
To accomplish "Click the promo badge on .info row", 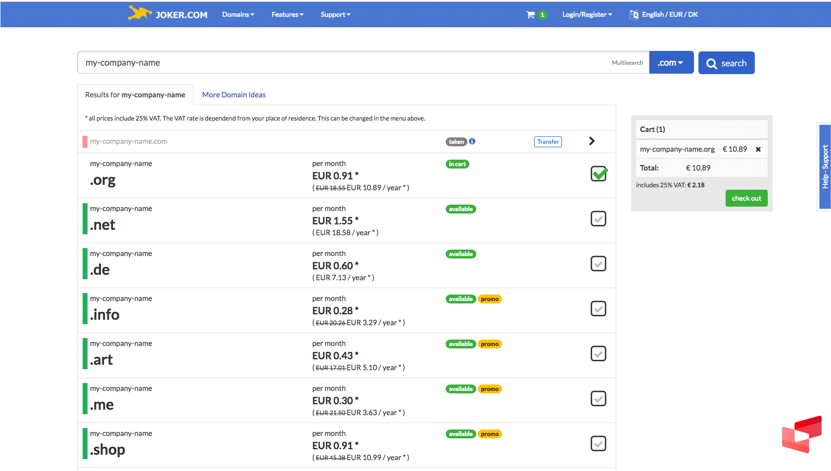I will (490, 299).
